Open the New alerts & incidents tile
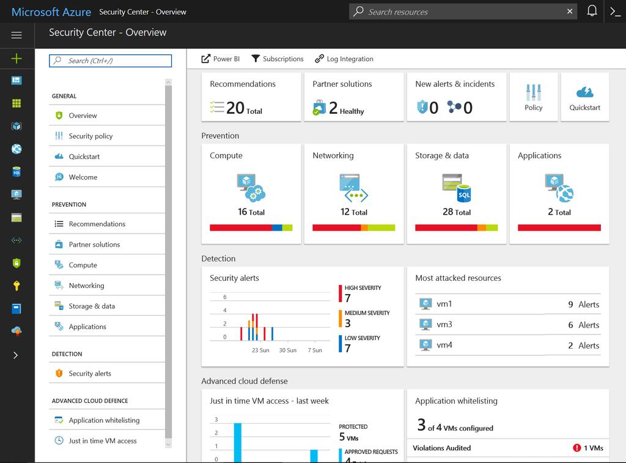The image size is (626, 463). (x=456, y=97)
